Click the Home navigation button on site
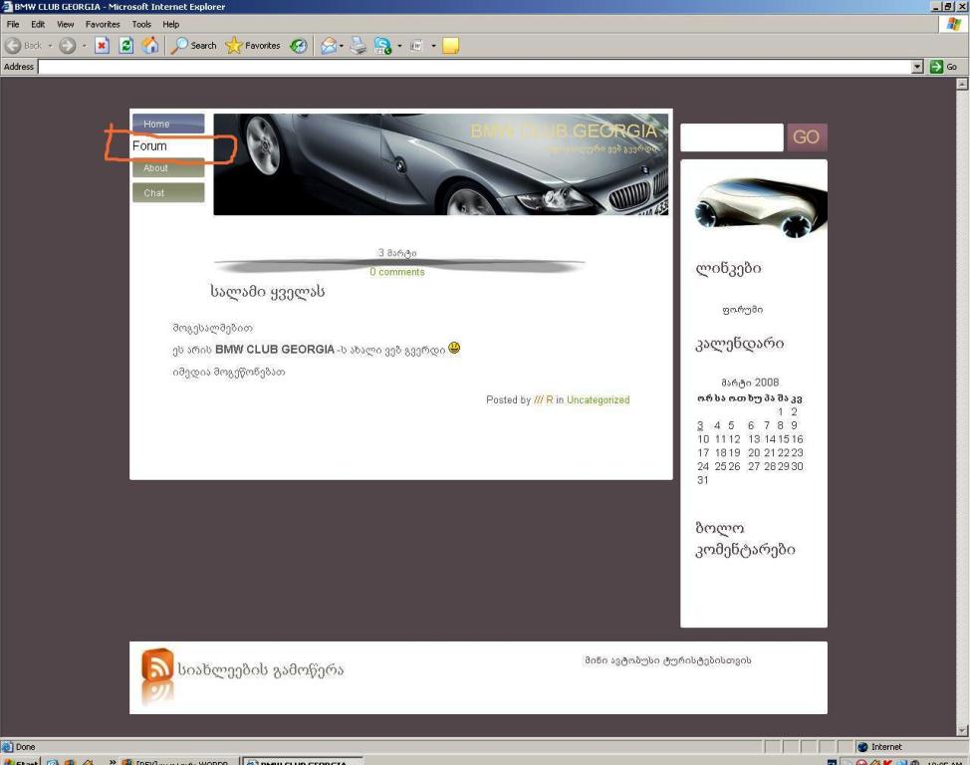This screenshot has width=970, height=765. (x=168, y=124)
